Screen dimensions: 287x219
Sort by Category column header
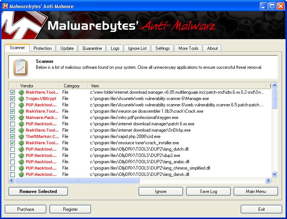(73, 86)
